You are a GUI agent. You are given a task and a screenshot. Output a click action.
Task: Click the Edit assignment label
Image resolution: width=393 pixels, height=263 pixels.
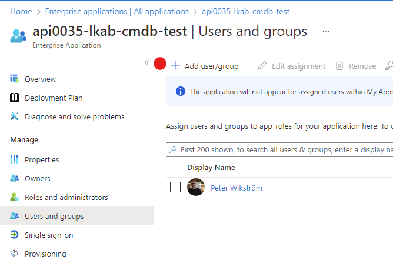(x=298, y=66)
